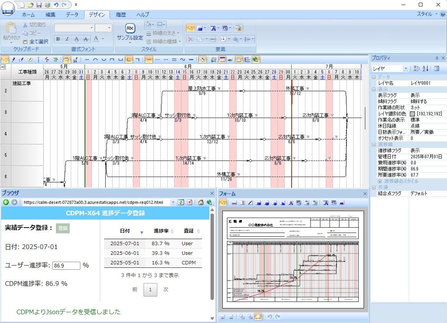Open the font name dropdown
The height and width of the screenshot is (323, 447).
(x=91, y=28)
